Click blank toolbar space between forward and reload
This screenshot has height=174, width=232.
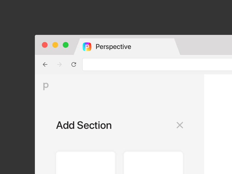pyautogui.click(x=67, y=64)
